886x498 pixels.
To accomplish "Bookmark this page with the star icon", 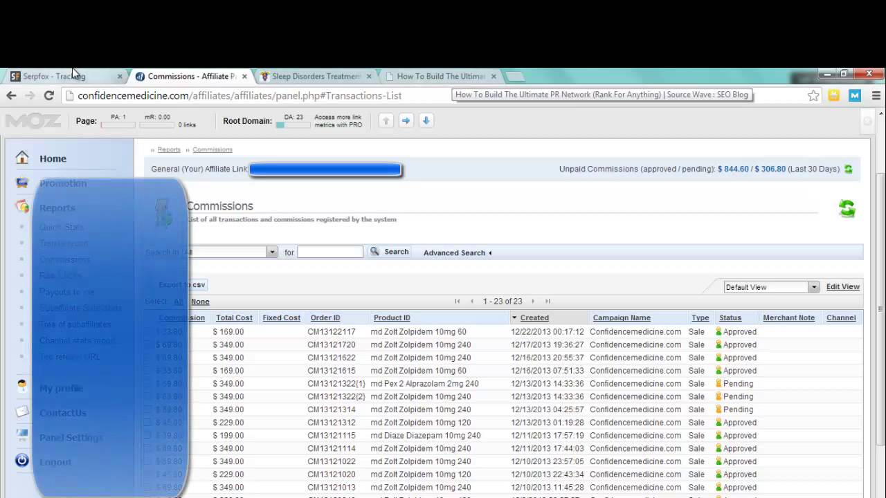I will click(x=813, y=95).
